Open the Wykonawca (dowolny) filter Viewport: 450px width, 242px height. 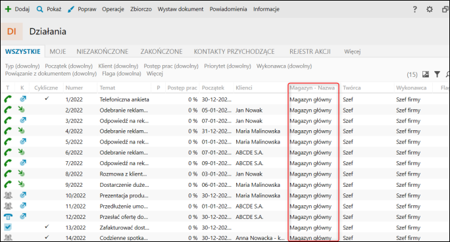[284, 66]
